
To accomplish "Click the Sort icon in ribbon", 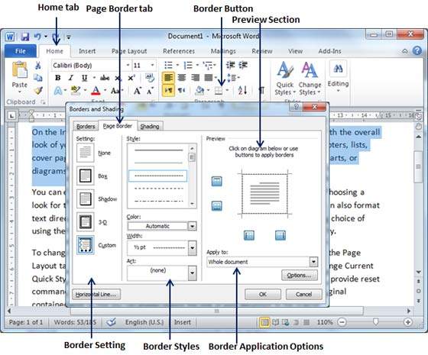I will click(242, 90).
